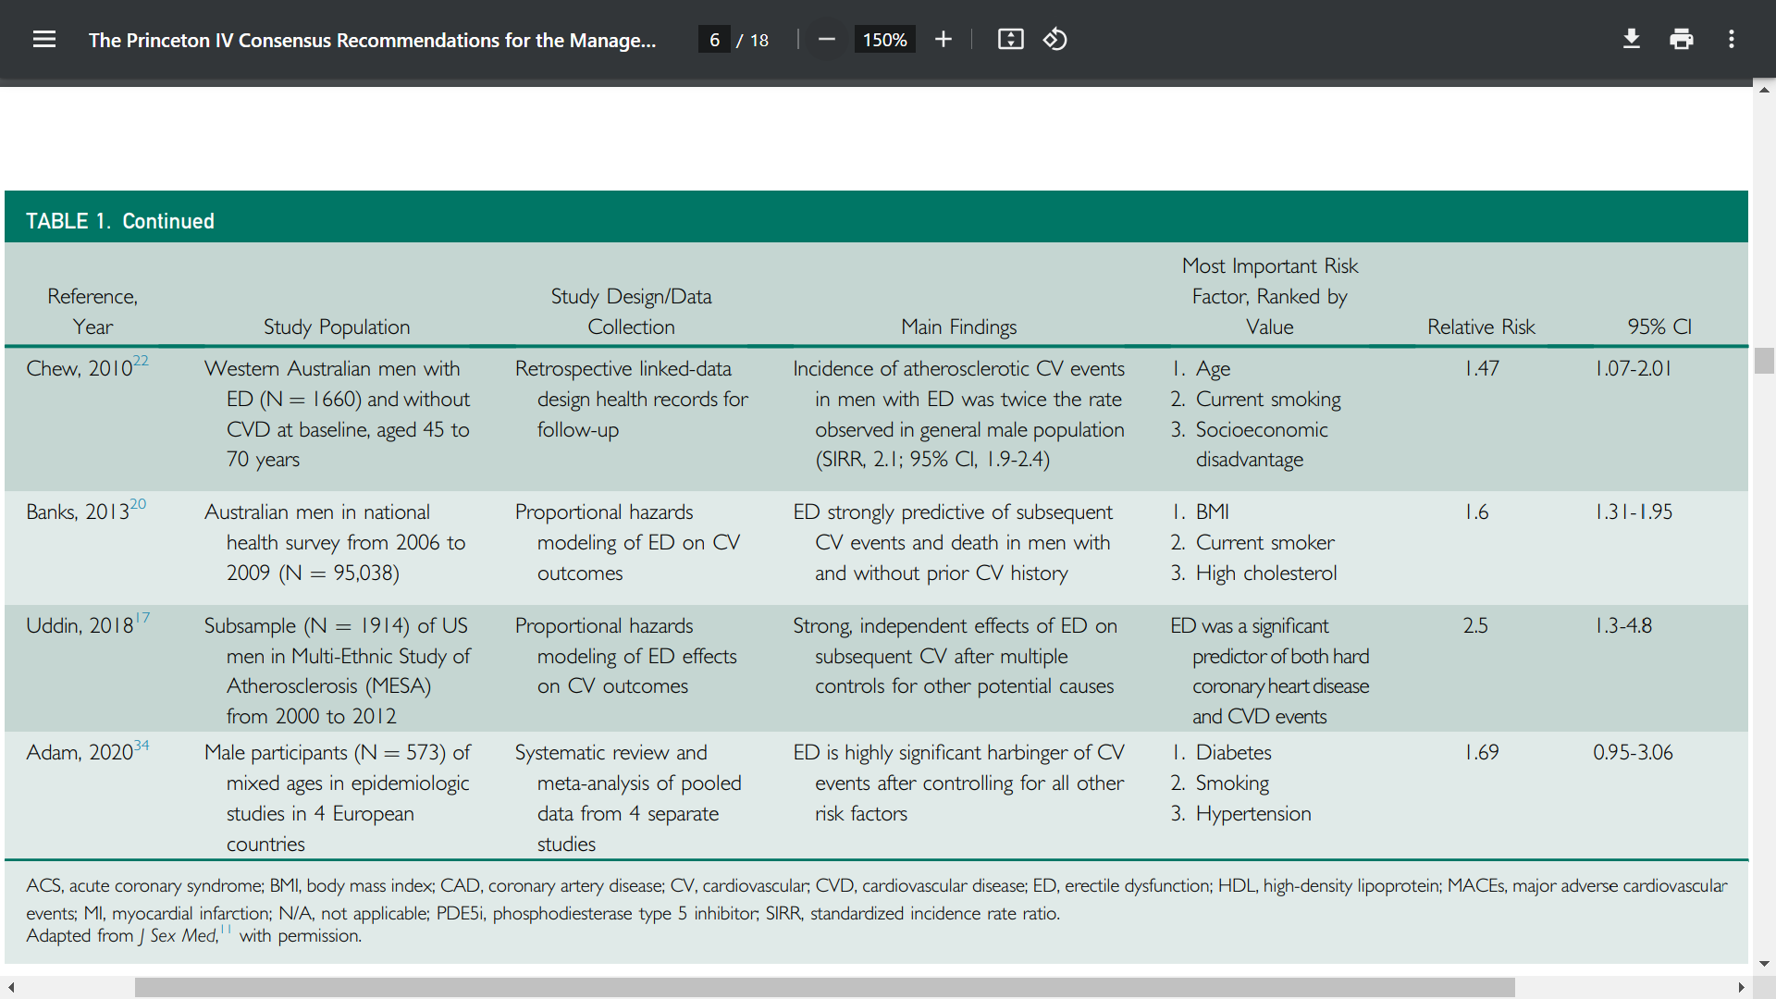Select the page number field
The height and width of the screenshot is (999, 1776).
714,40
